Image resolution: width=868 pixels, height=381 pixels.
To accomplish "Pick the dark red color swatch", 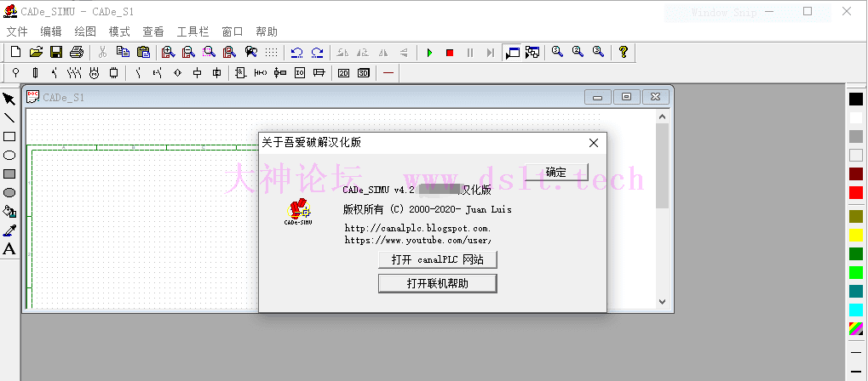I will (856, 173).
